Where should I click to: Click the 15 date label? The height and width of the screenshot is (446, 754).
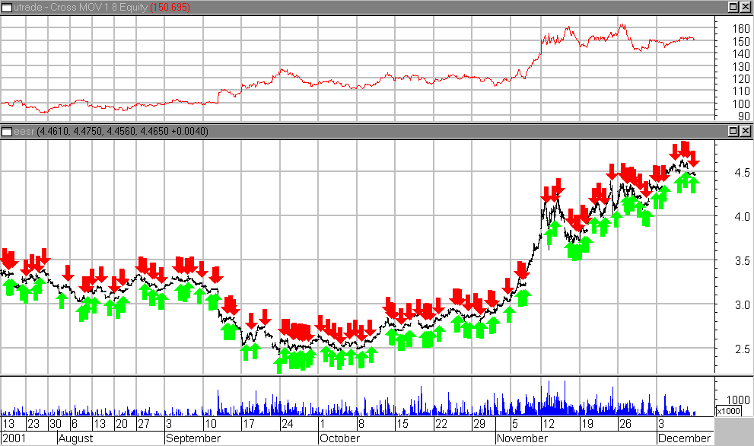(x=402, y=424)
